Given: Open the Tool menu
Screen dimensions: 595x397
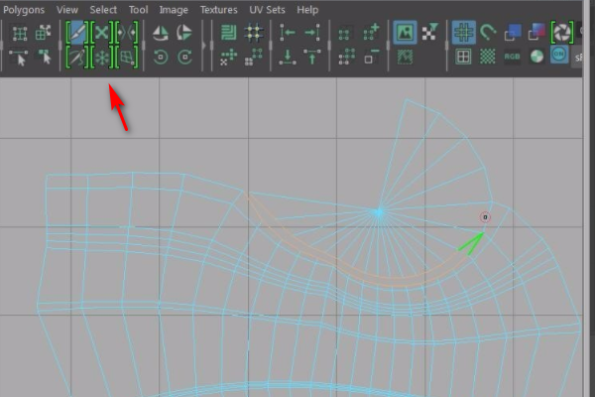Looking at the screenshot, I should click(x=138, y=10).
